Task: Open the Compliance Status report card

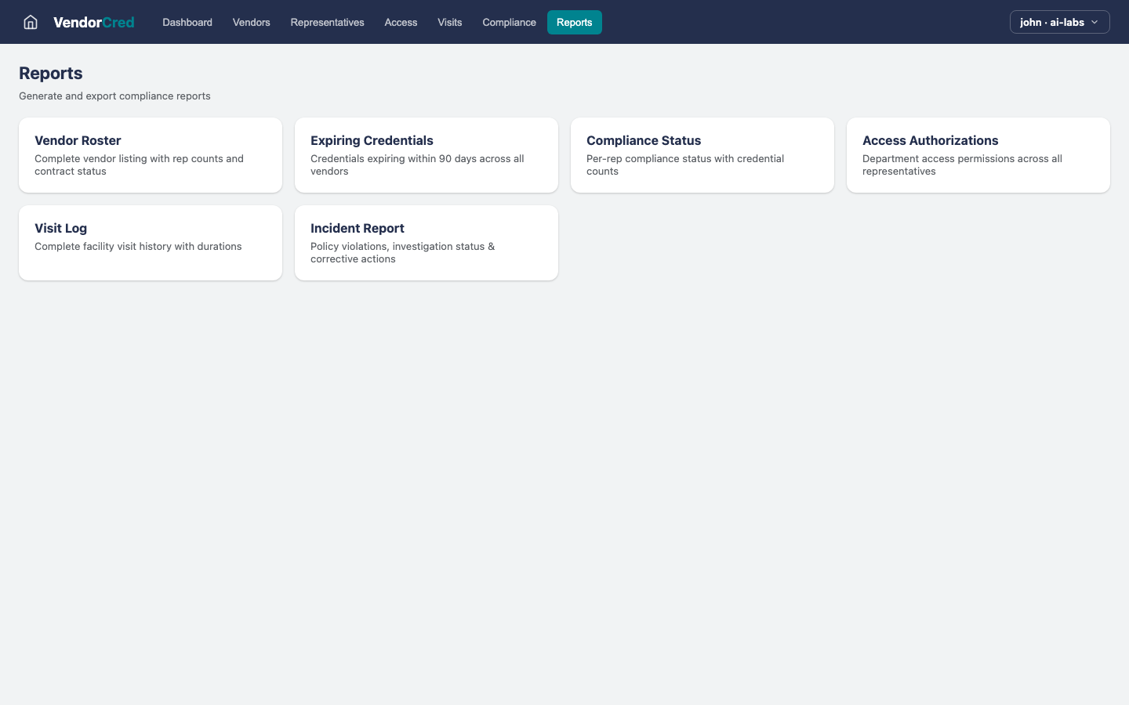Action: [x=702, y=154]
